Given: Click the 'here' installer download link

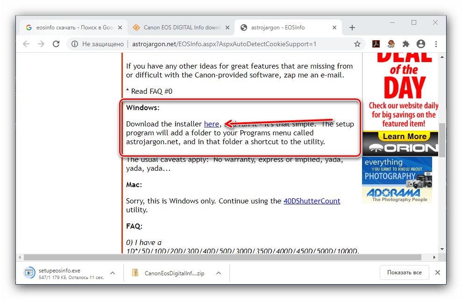Looking at the screenshot, I should (x=211, y=124).
